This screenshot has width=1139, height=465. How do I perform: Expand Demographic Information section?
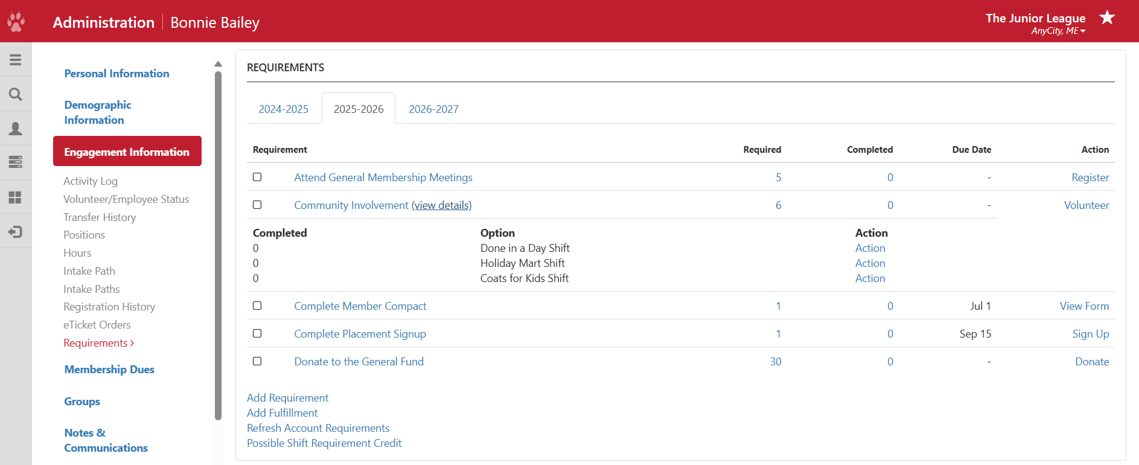tap(98, 112)
